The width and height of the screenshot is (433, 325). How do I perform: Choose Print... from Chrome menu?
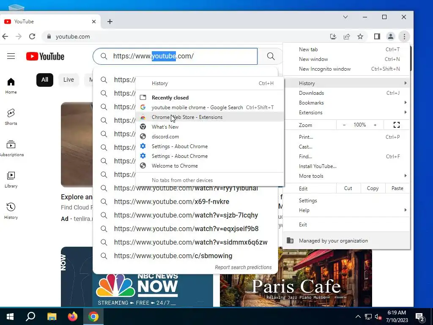click(x=347, y=137)
